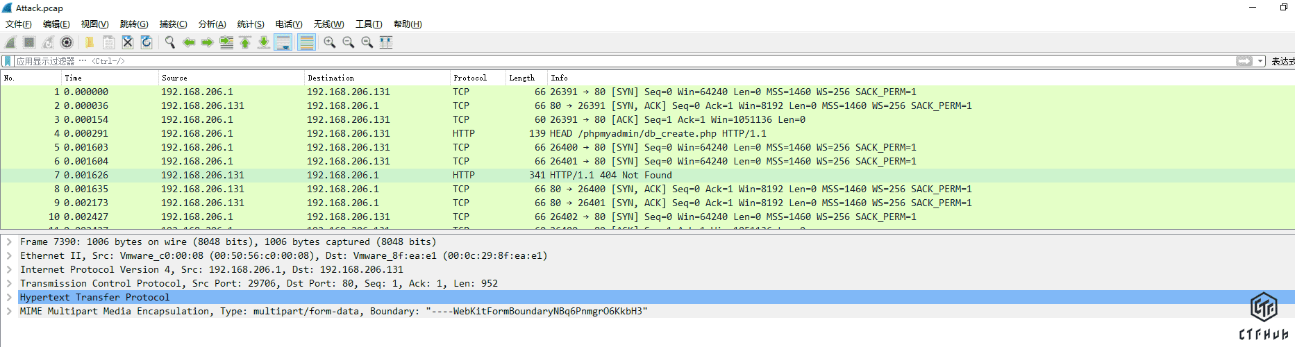Click into the display filter input field
The height and width of the screenshot is (347, 1295).
625,61
